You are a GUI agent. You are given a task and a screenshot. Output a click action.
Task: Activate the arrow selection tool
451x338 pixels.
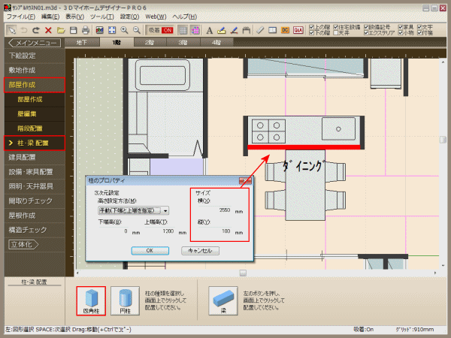[11, 30]
